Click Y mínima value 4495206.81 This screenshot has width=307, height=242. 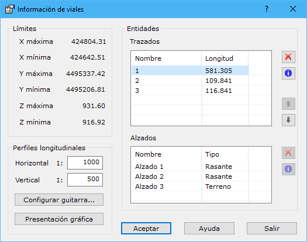click(85, 89)
